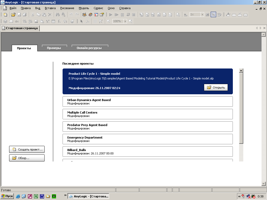Click the 100% zoom input field
Viewport: 267px width, 200px height.
pos(118,21)
